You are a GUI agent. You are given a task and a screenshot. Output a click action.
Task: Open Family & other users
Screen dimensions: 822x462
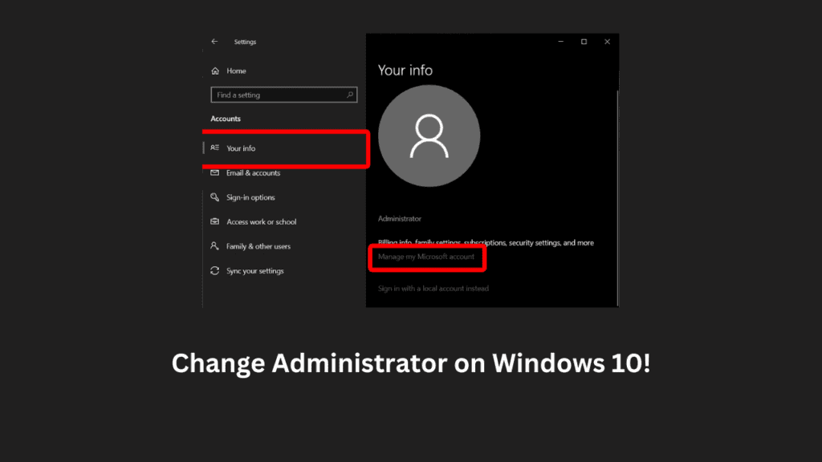(x=258, y=246)
